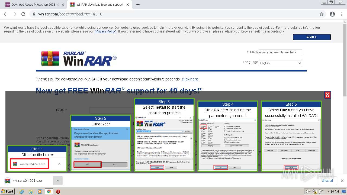Click the red stop-sign taskbar icon
This screenshot has height=195, width=347.
coord(58,191)
